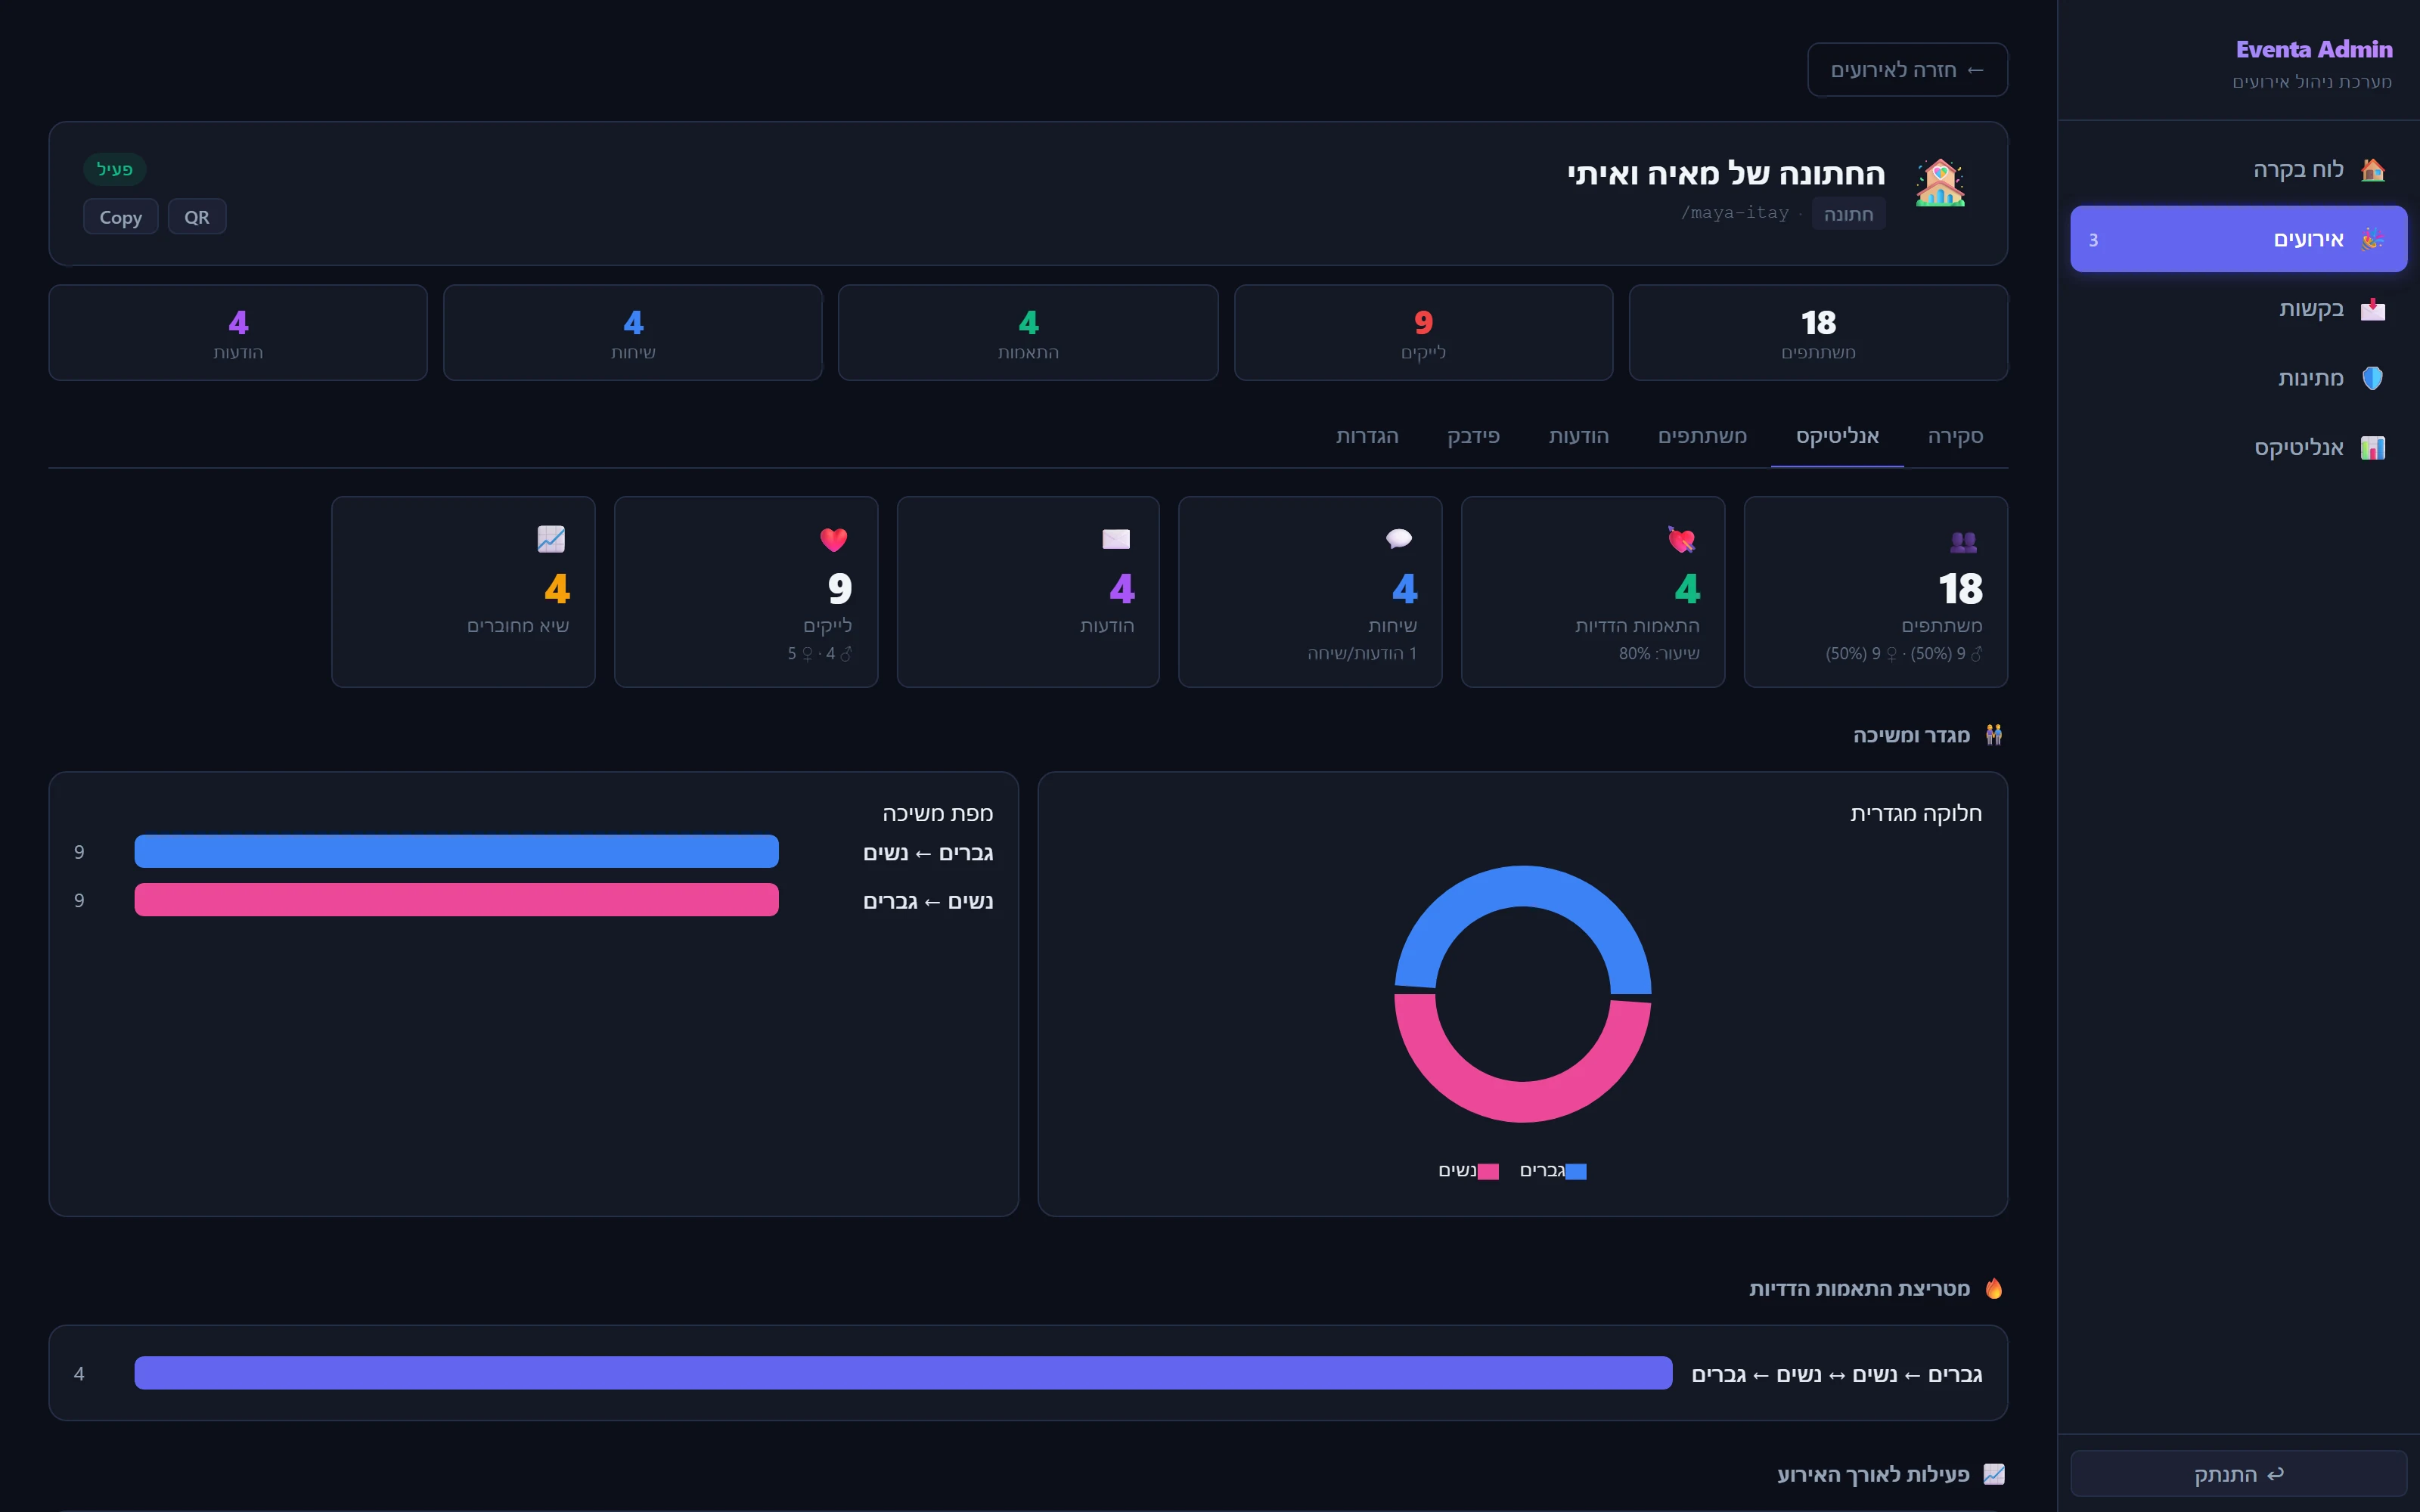This screenshot has height=1512, width=2420.
Task: Click the bar chart icon beside sidebar אנליטיקס
Action: (2372, 448)
